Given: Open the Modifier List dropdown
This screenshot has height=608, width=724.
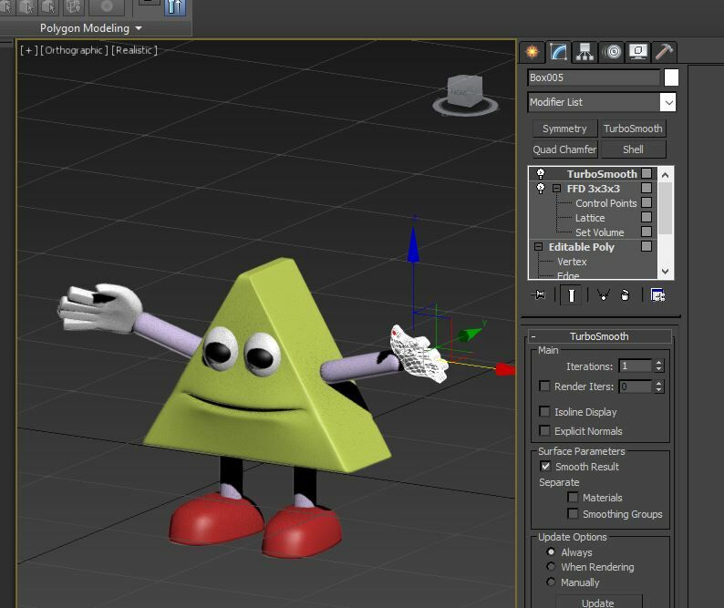Looking at the screenshot, I should [667, 102].
